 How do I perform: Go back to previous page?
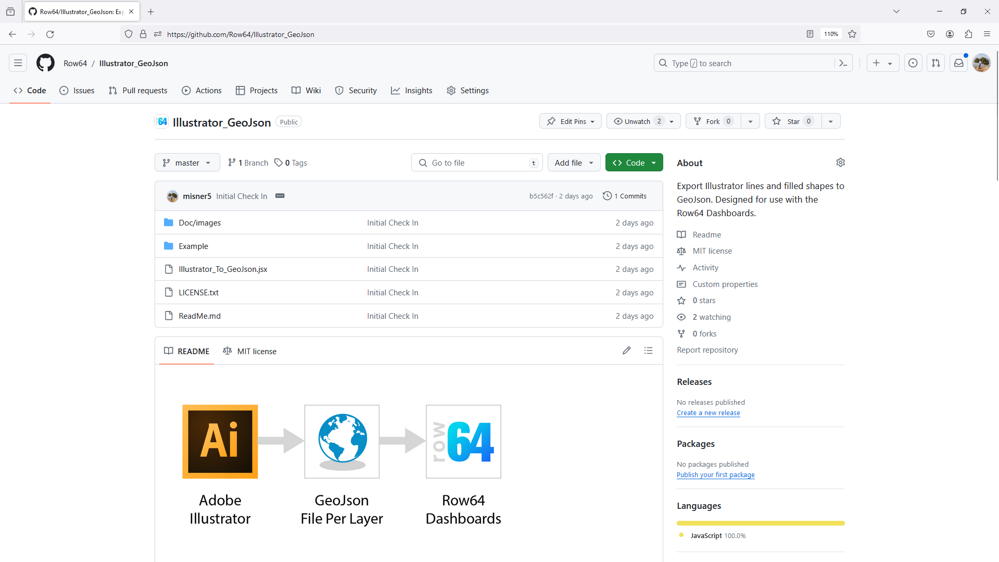click(x=12, y=34)
